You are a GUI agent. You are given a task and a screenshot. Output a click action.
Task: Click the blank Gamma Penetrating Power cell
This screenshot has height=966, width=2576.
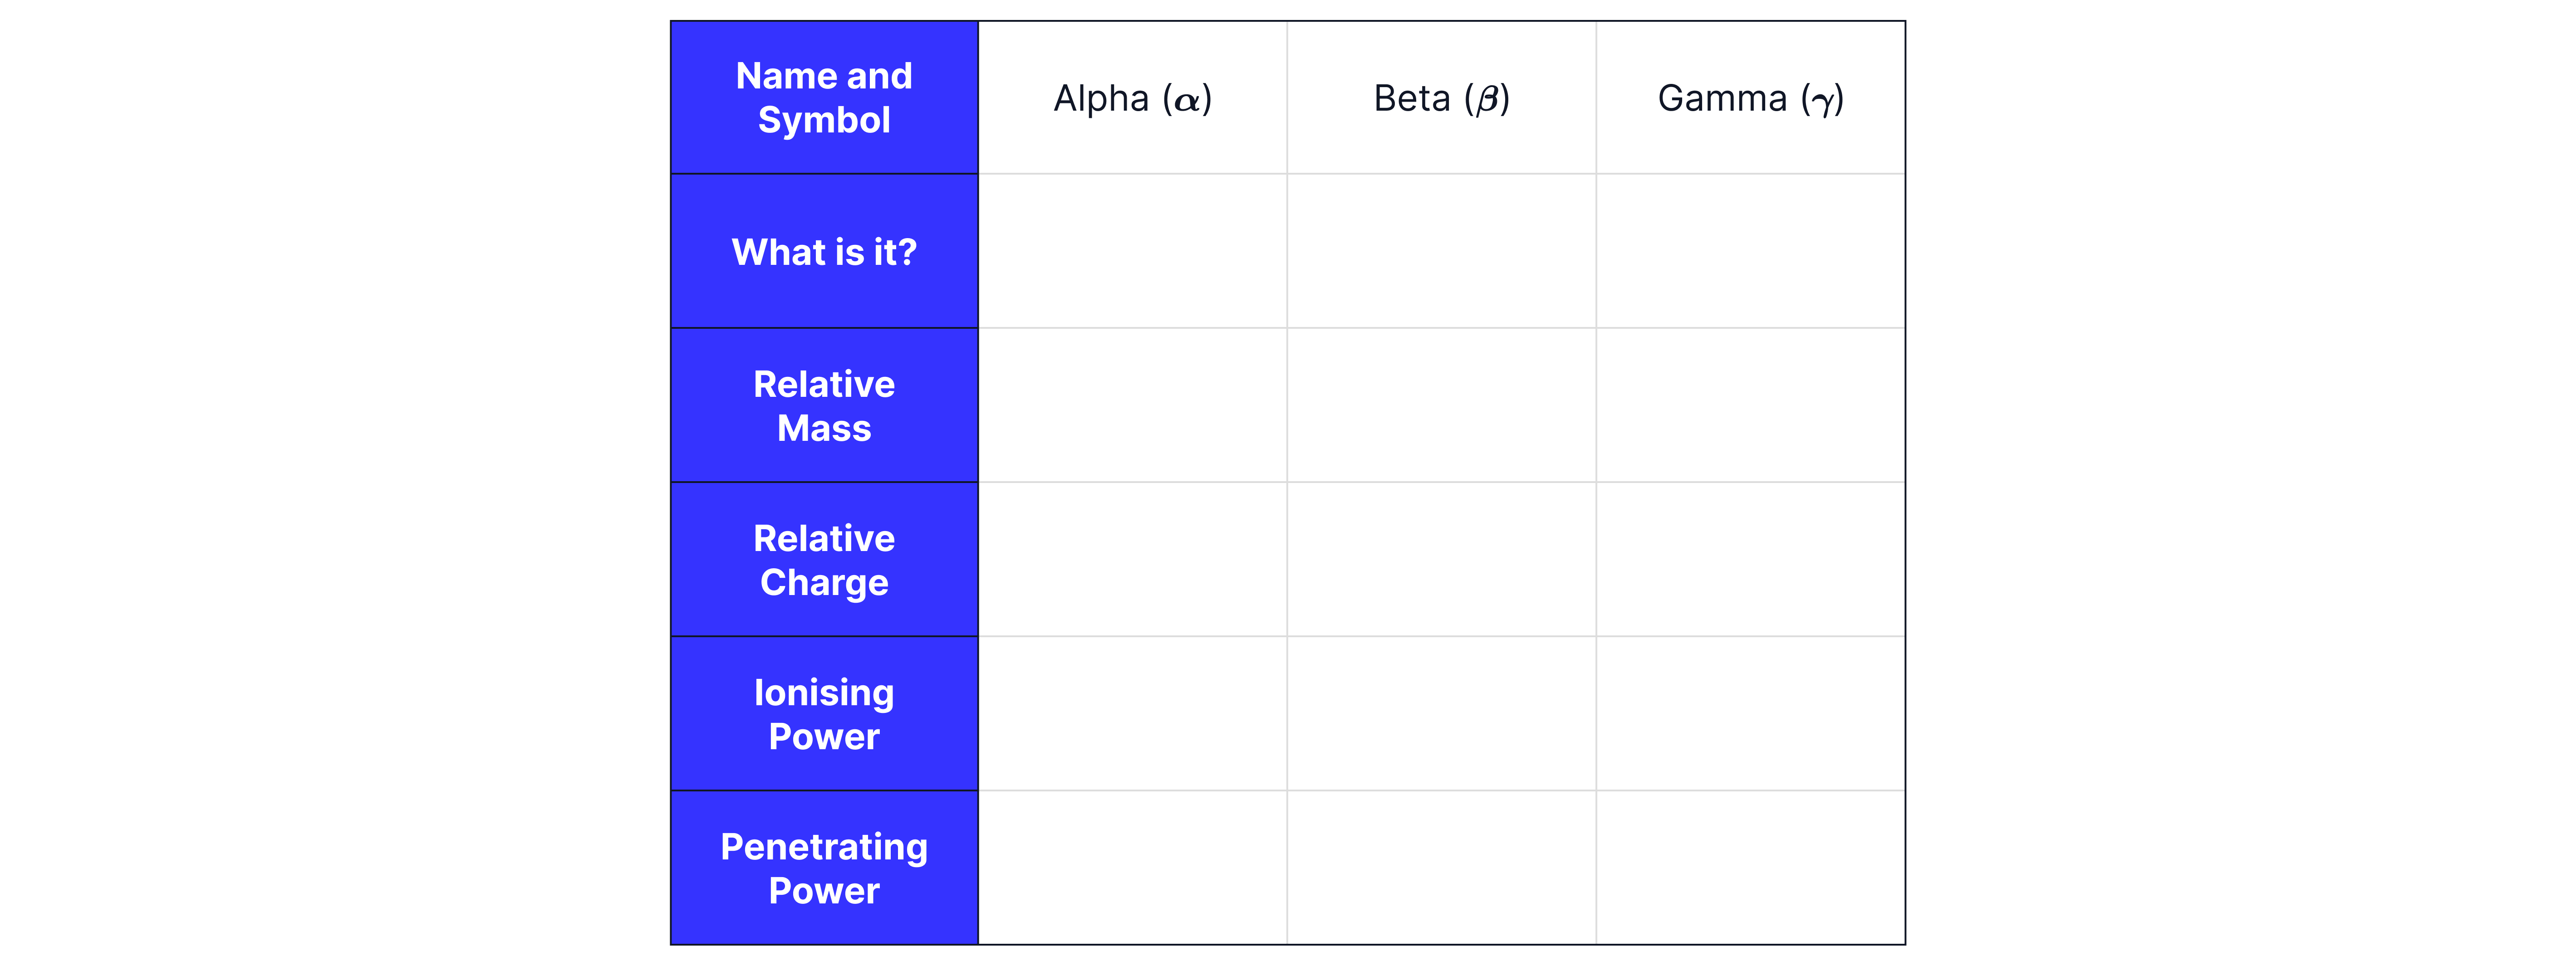(1750, 867)
